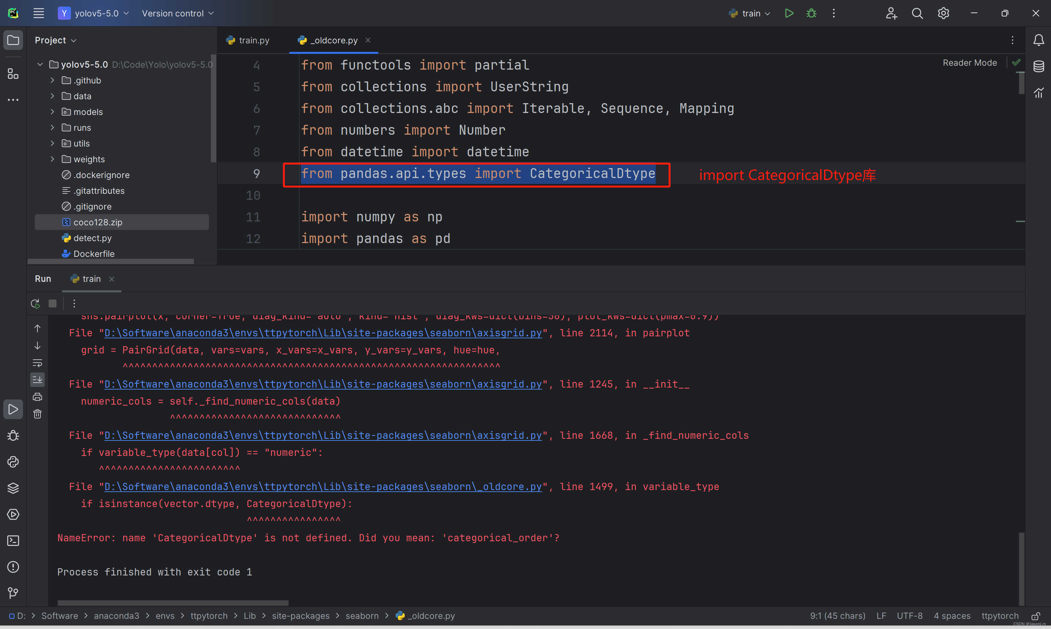The height and width of the screenshot is (629, 1051).
Task: Toggle file read-only lock icon
Action: tap(1036, 616)
